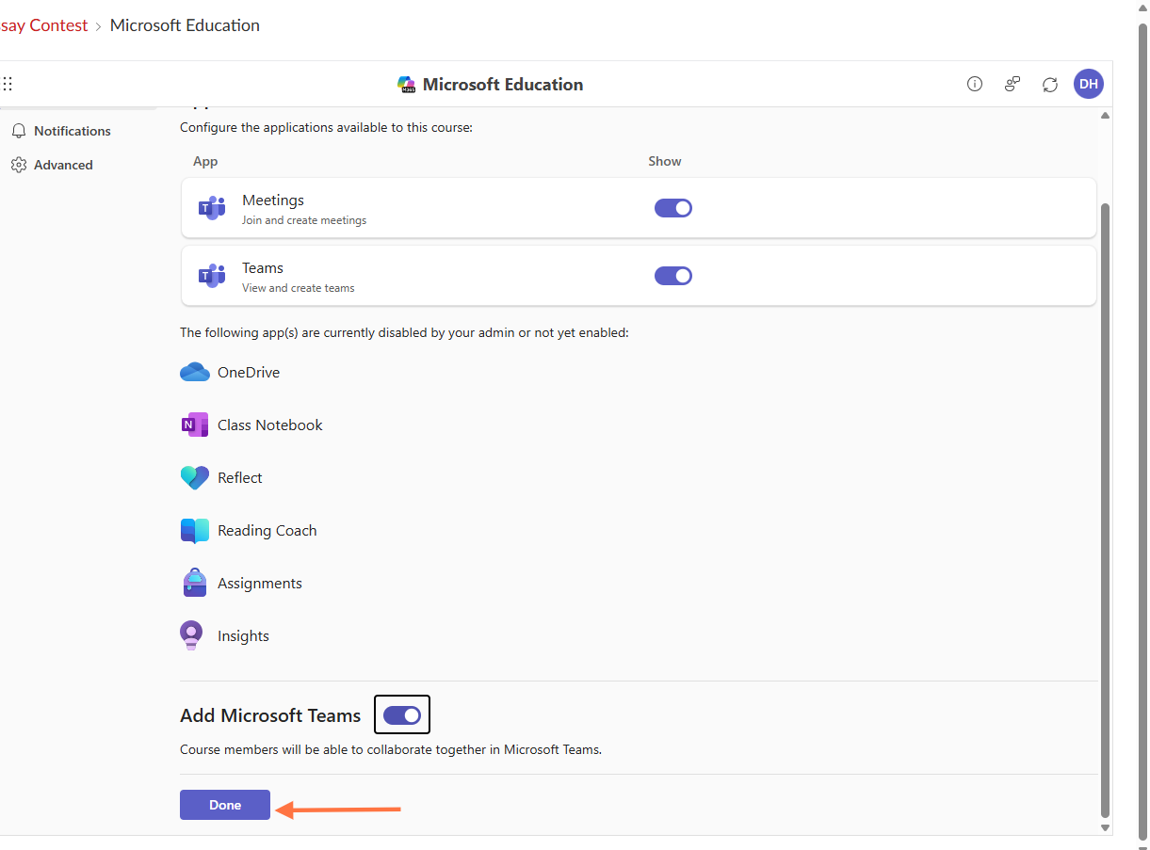Click the Assignments label
The width and height of the screenshot is (1150, 850).
pos(260,583)
